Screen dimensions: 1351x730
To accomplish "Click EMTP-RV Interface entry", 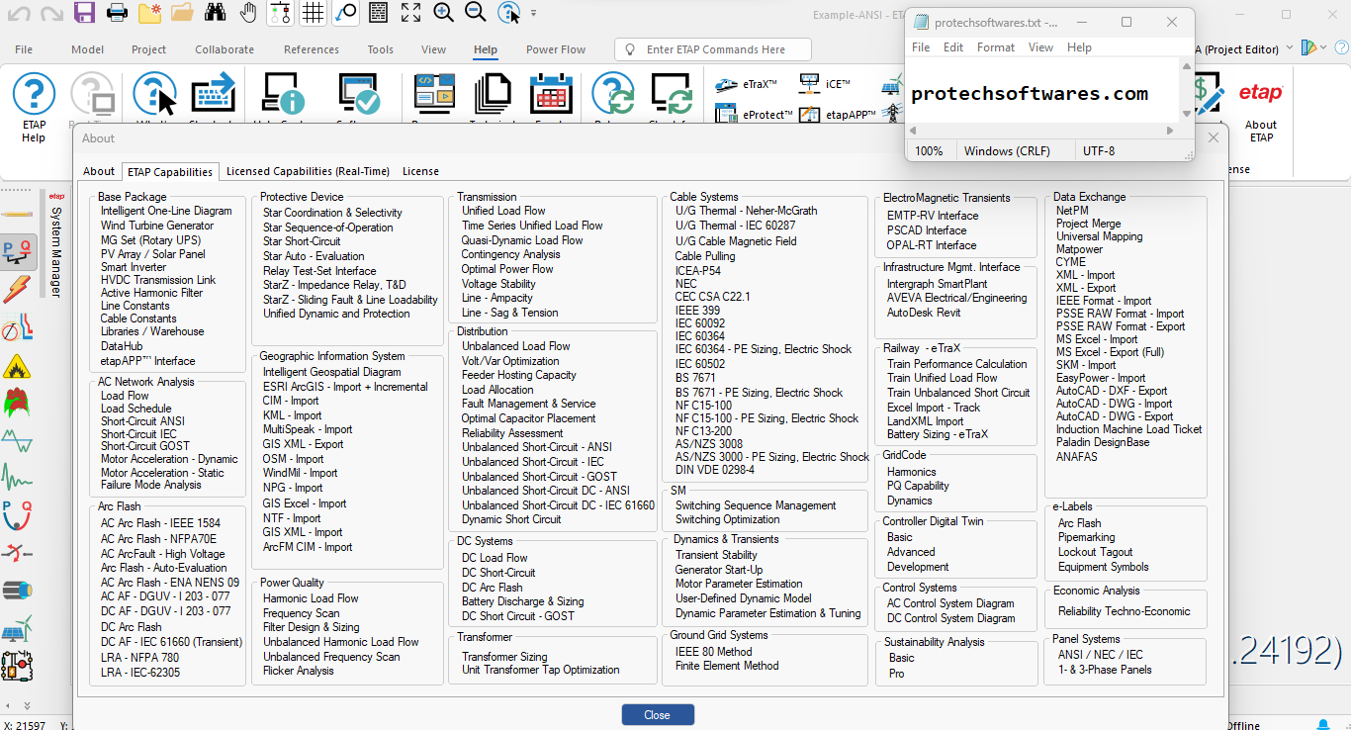I will pos(933,216).
